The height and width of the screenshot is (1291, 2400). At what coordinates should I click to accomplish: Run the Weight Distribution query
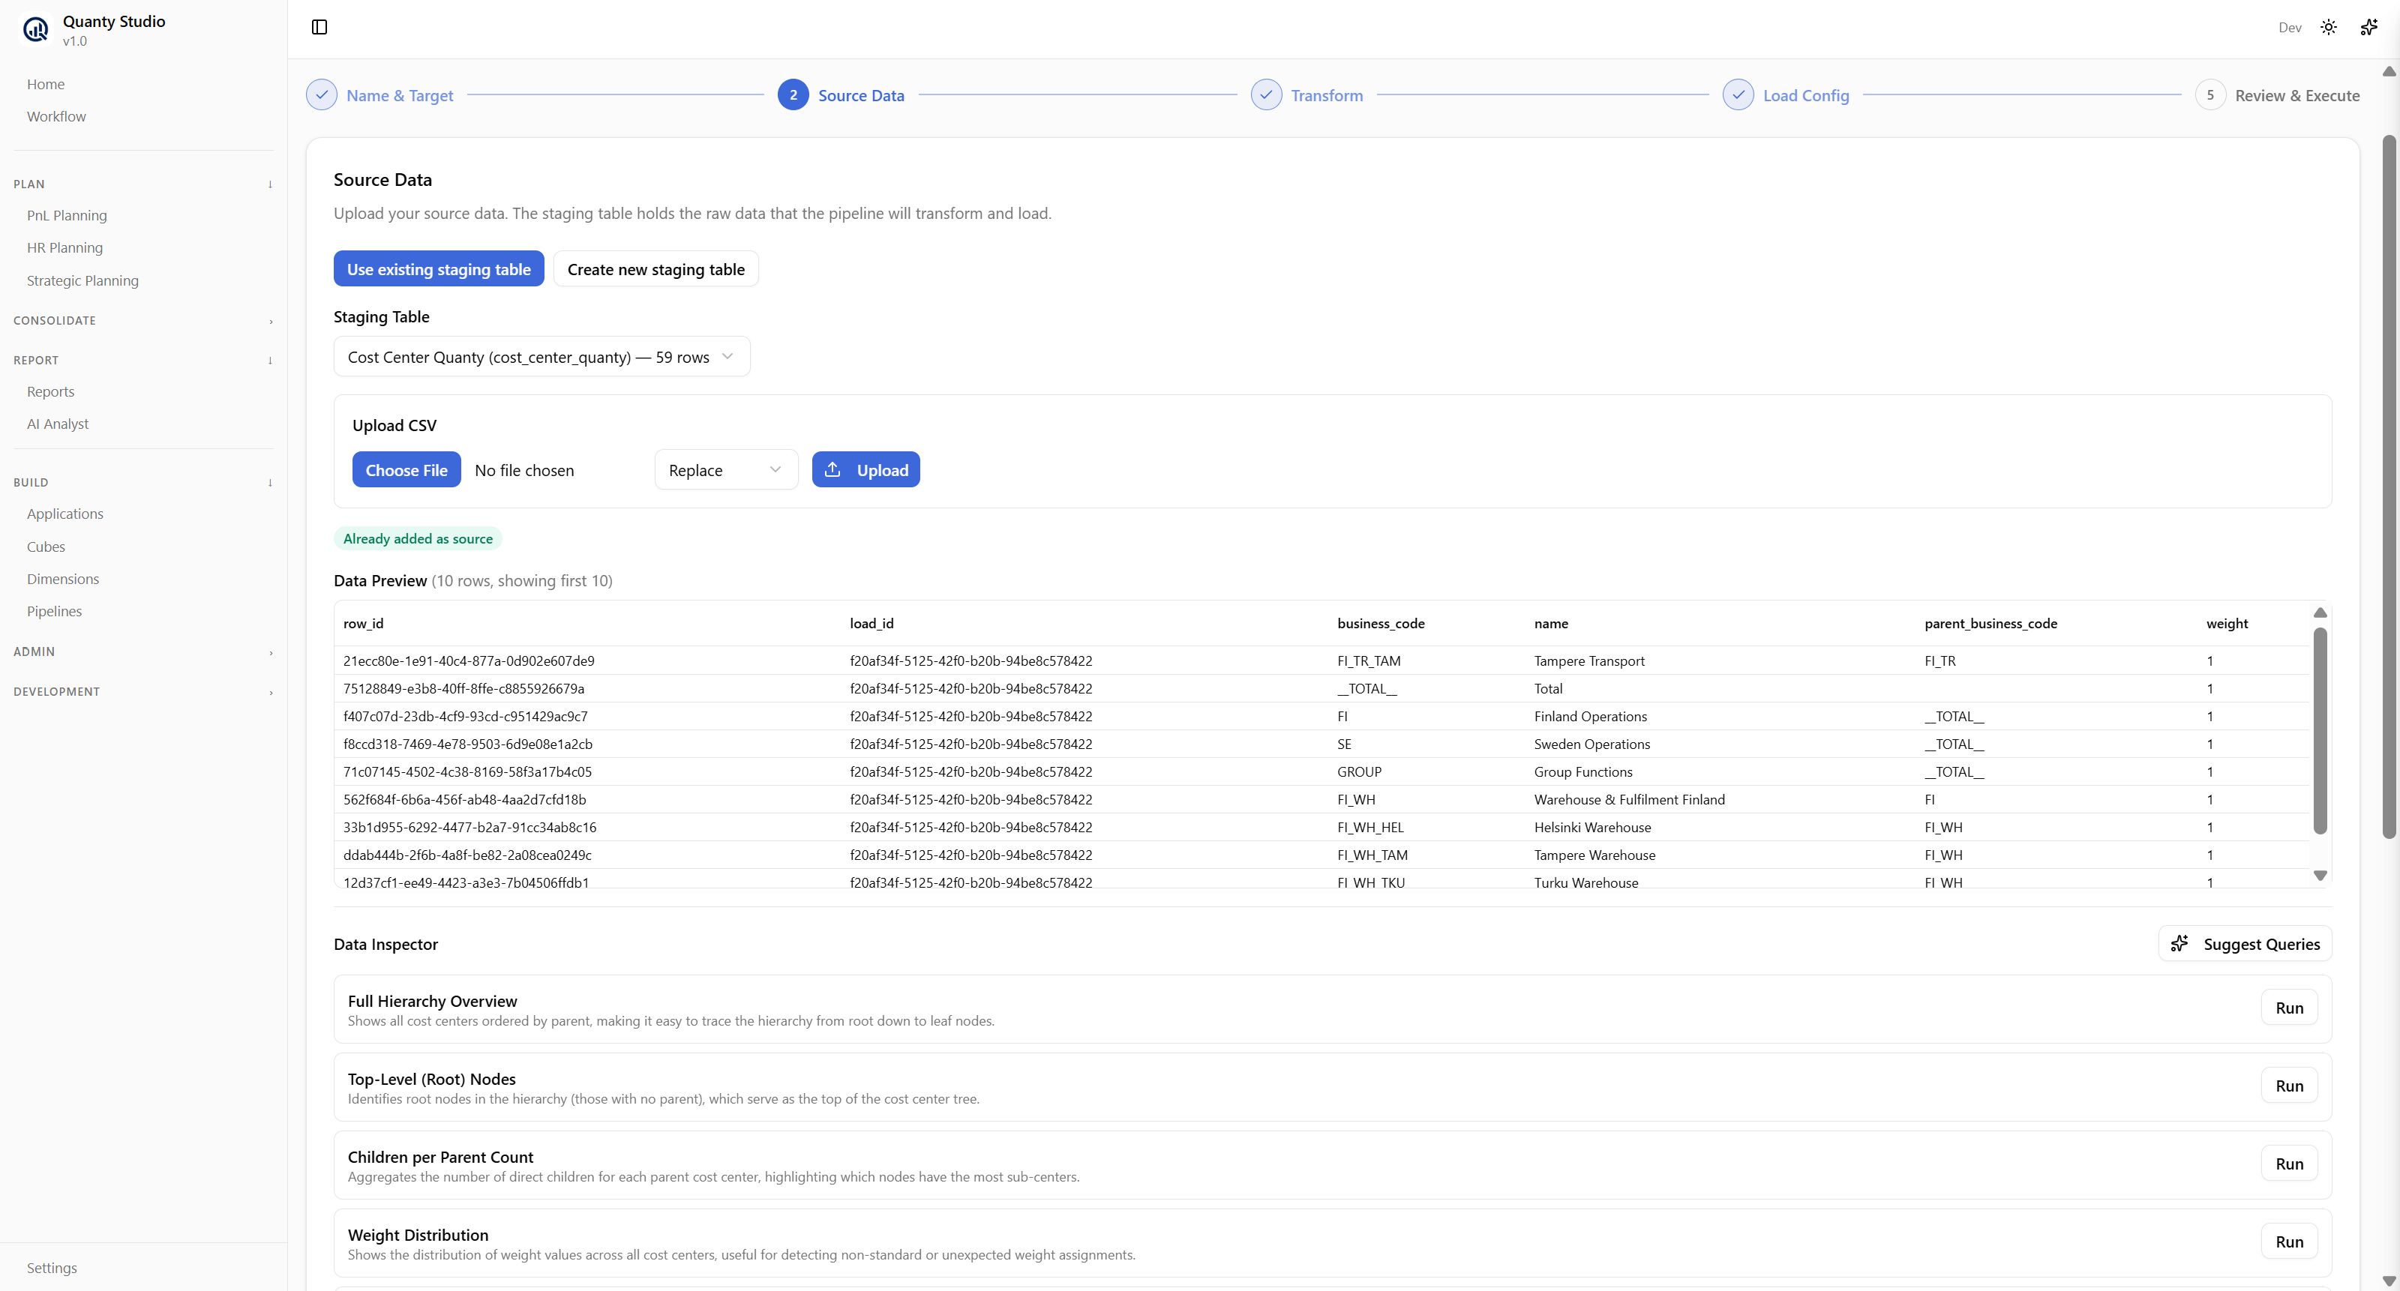(2289, 1242)
